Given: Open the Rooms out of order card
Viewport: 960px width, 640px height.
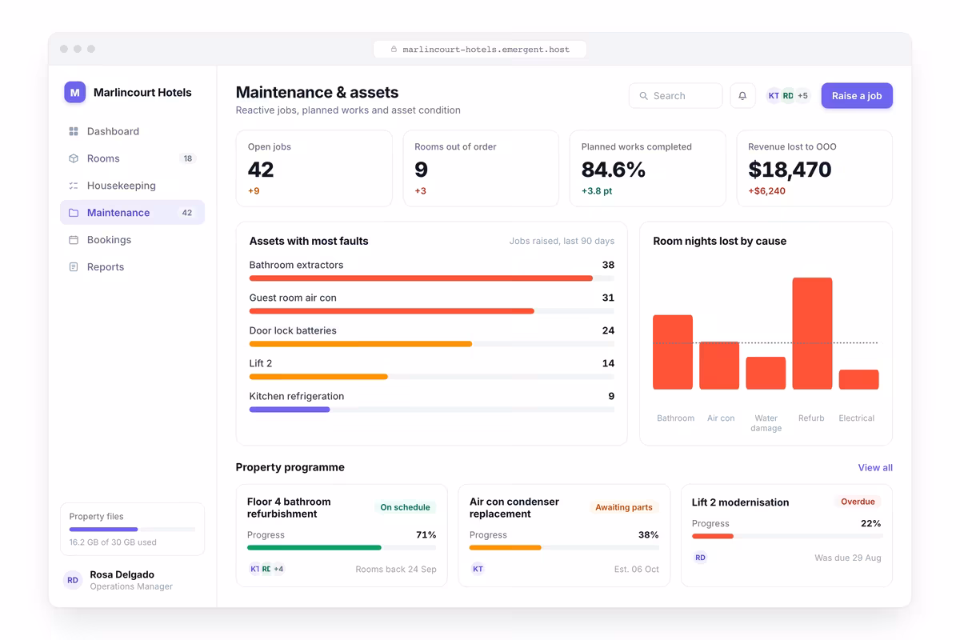Looking at the screenshot, I should (x=481, y=169).
